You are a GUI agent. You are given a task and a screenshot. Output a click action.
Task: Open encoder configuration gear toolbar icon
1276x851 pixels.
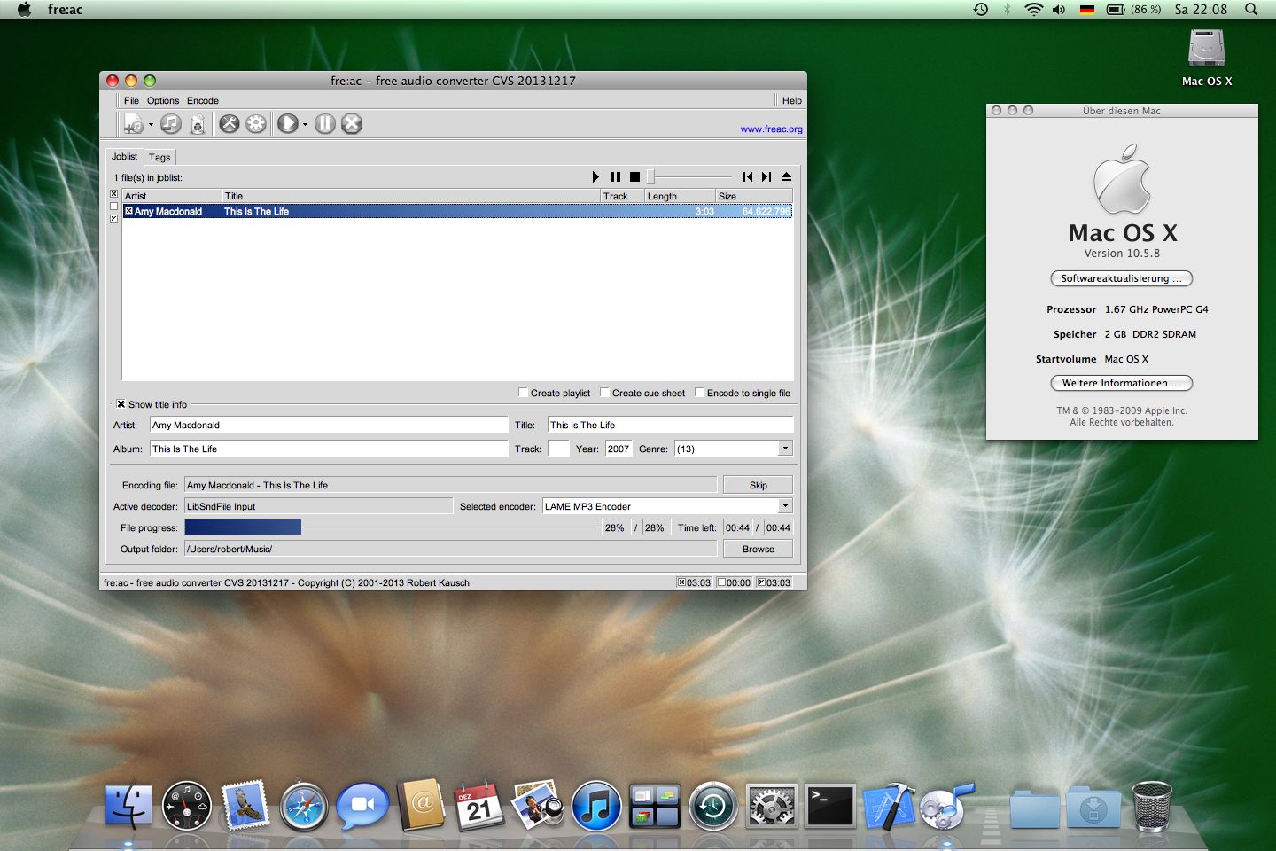256,124
